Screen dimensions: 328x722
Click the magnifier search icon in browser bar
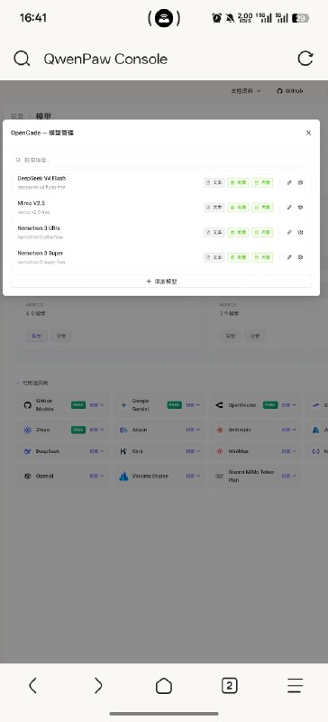[x=22, y=59]
